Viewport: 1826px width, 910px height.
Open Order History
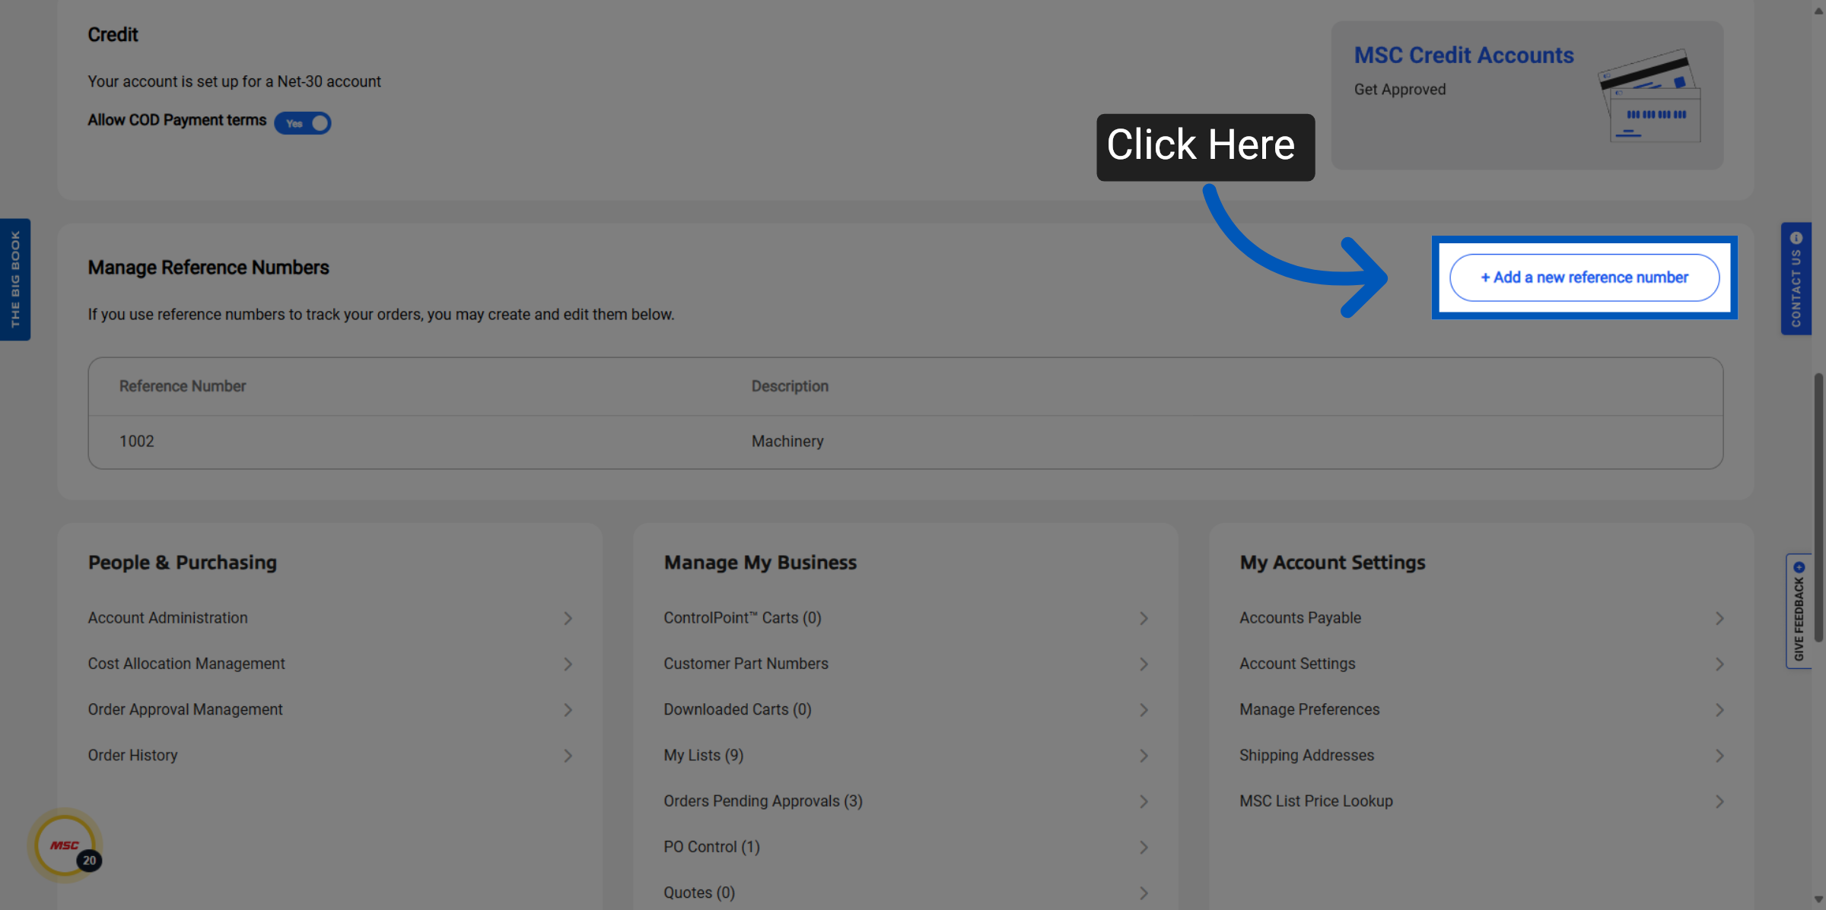tap(132, 755)
